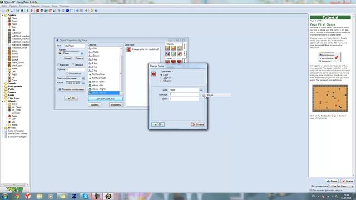This screenshot has height=200, width=356.
Task: Click first icon in Objects palette second row
Action: 167,54
